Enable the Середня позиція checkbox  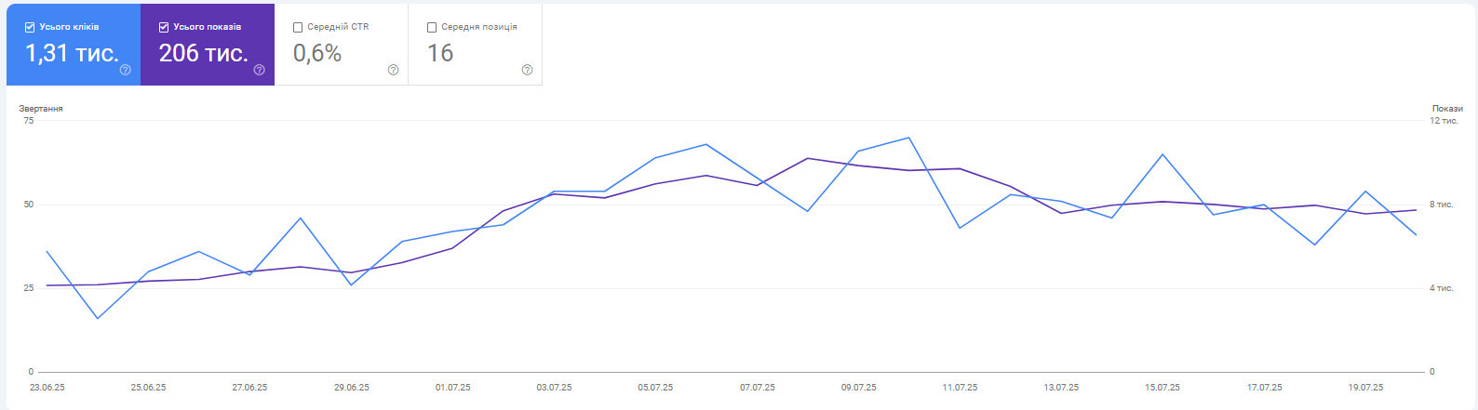[432, 27]
